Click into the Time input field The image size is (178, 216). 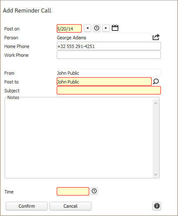click(x=73, y=191)
